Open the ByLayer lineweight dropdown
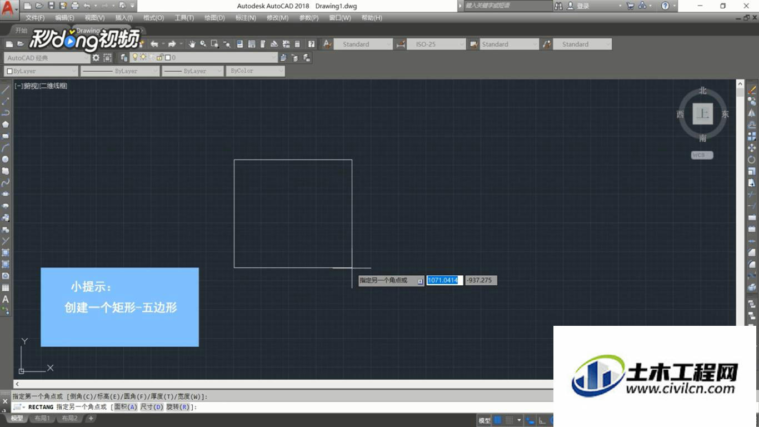 point(193,71)
